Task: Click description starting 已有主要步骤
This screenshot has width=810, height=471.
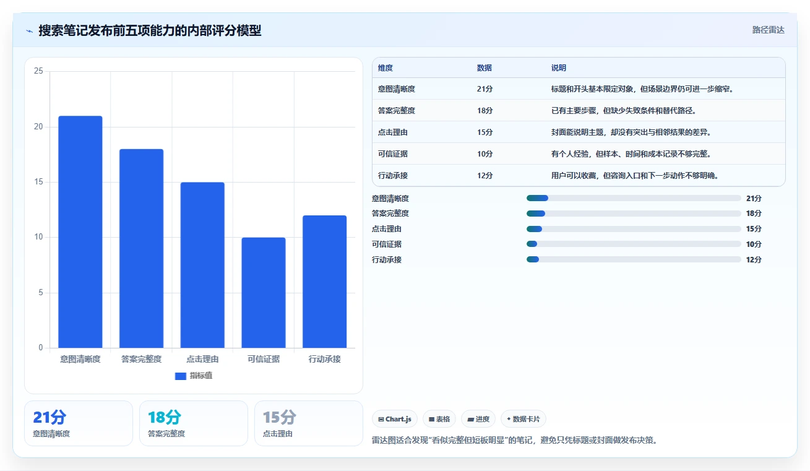Action: [624, 111]
